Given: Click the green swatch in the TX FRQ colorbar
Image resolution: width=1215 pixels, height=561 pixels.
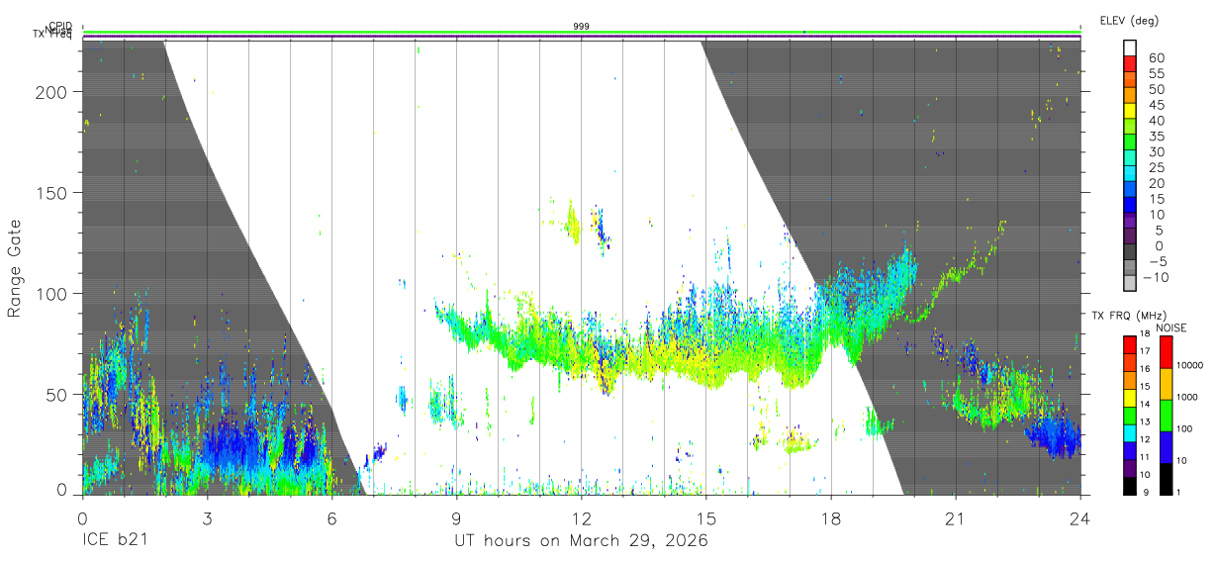Looking at the screenshot, I should 1129,416.
